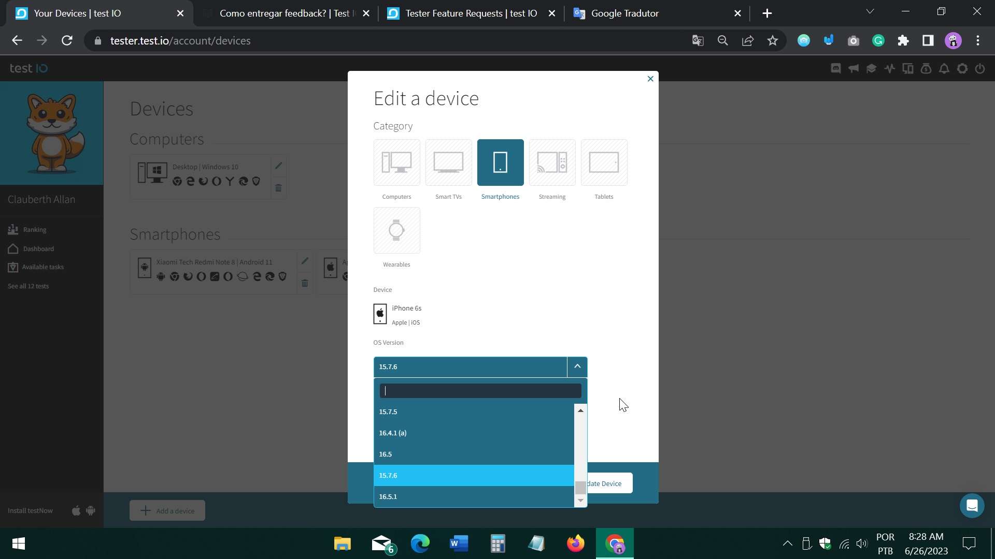Select OS version 15.7.5 option

pos(474,411)
